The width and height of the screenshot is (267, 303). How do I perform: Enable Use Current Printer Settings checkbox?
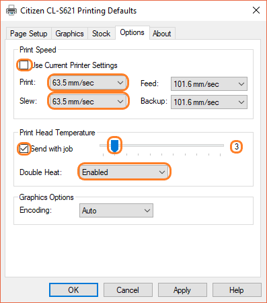pos(24,65)
